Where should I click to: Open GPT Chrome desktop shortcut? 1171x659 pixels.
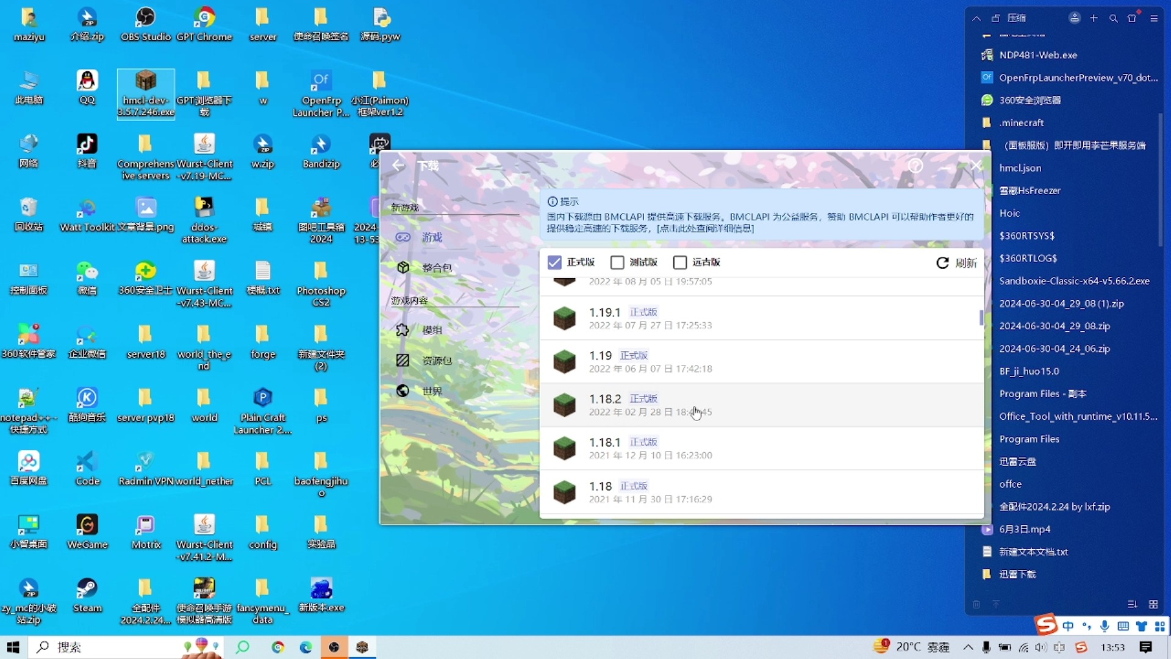204,24
